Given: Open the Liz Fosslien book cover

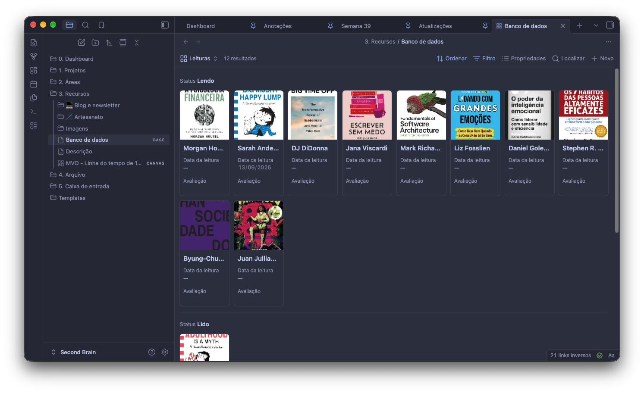Looking at the screenshot, I should [475, 115].
